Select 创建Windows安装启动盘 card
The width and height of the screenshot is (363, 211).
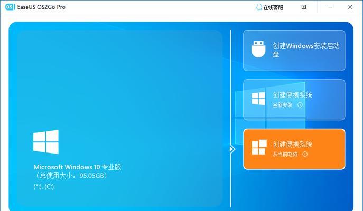294,51
